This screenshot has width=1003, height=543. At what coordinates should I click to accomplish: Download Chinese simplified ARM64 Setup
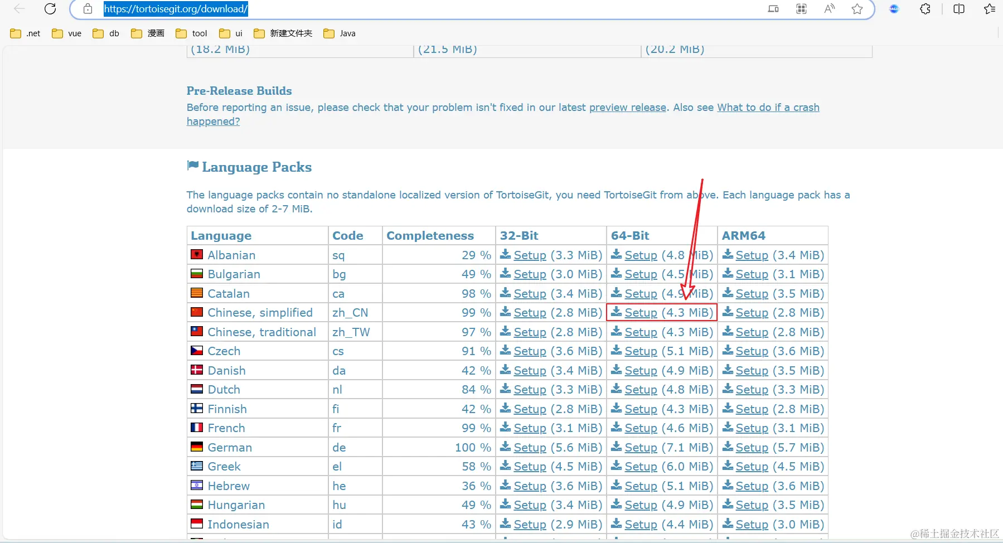pyautogui.click(x=752, y=313)
